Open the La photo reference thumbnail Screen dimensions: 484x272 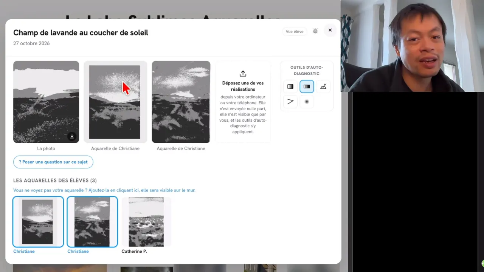point(46,102)
